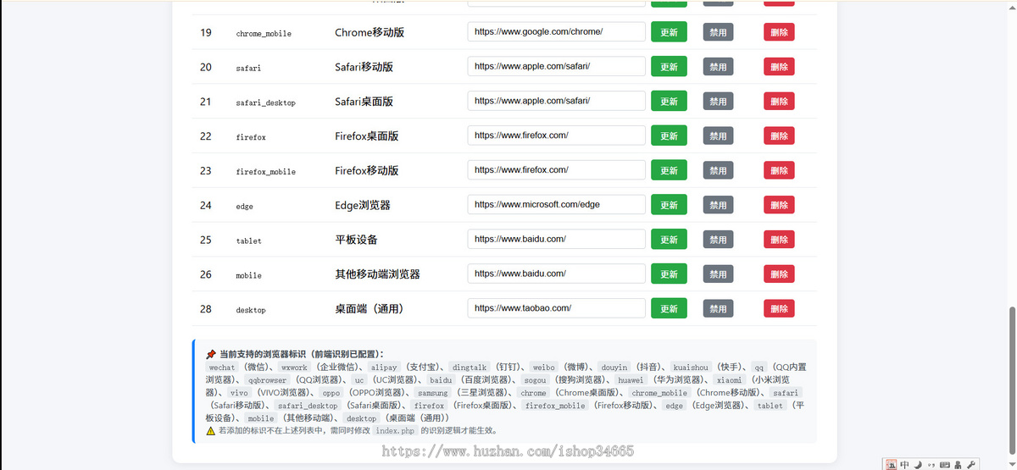Select the URL input for 平板设备
Viewport: 1017px width, 470px height.
coord(557,239)
